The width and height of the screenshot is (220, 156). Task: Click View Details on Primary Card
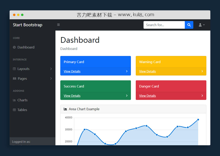click(72, 72)
